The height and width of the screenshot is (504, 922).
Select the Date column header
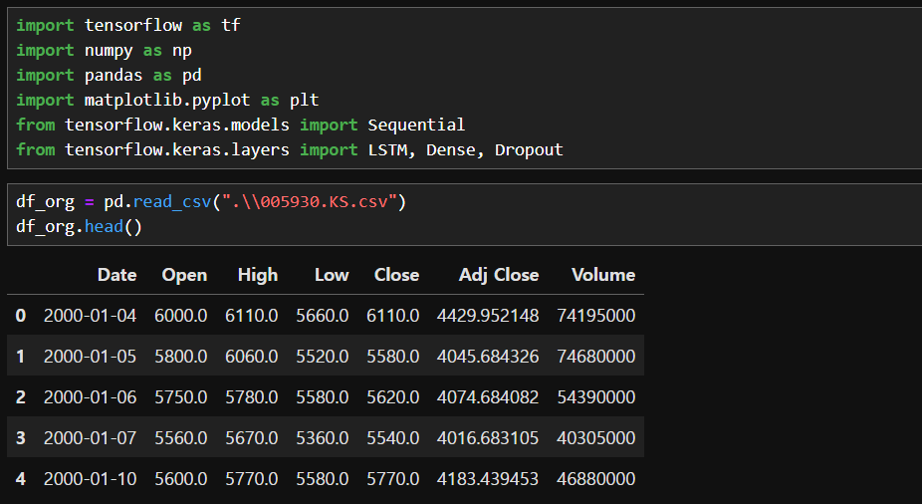pos(117,275)
